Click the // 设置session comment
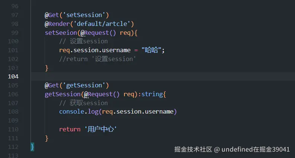This screenshot has width=295, height=158. pos(84,41)
